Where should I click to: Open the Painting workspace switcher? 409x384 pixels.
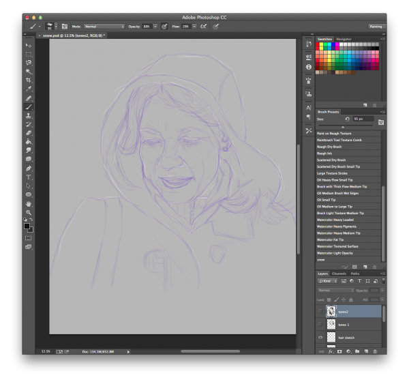pos(375,26)
